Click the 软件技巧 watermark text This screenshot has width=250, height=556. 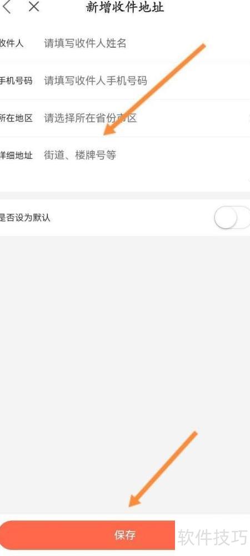tap(212, 538)
